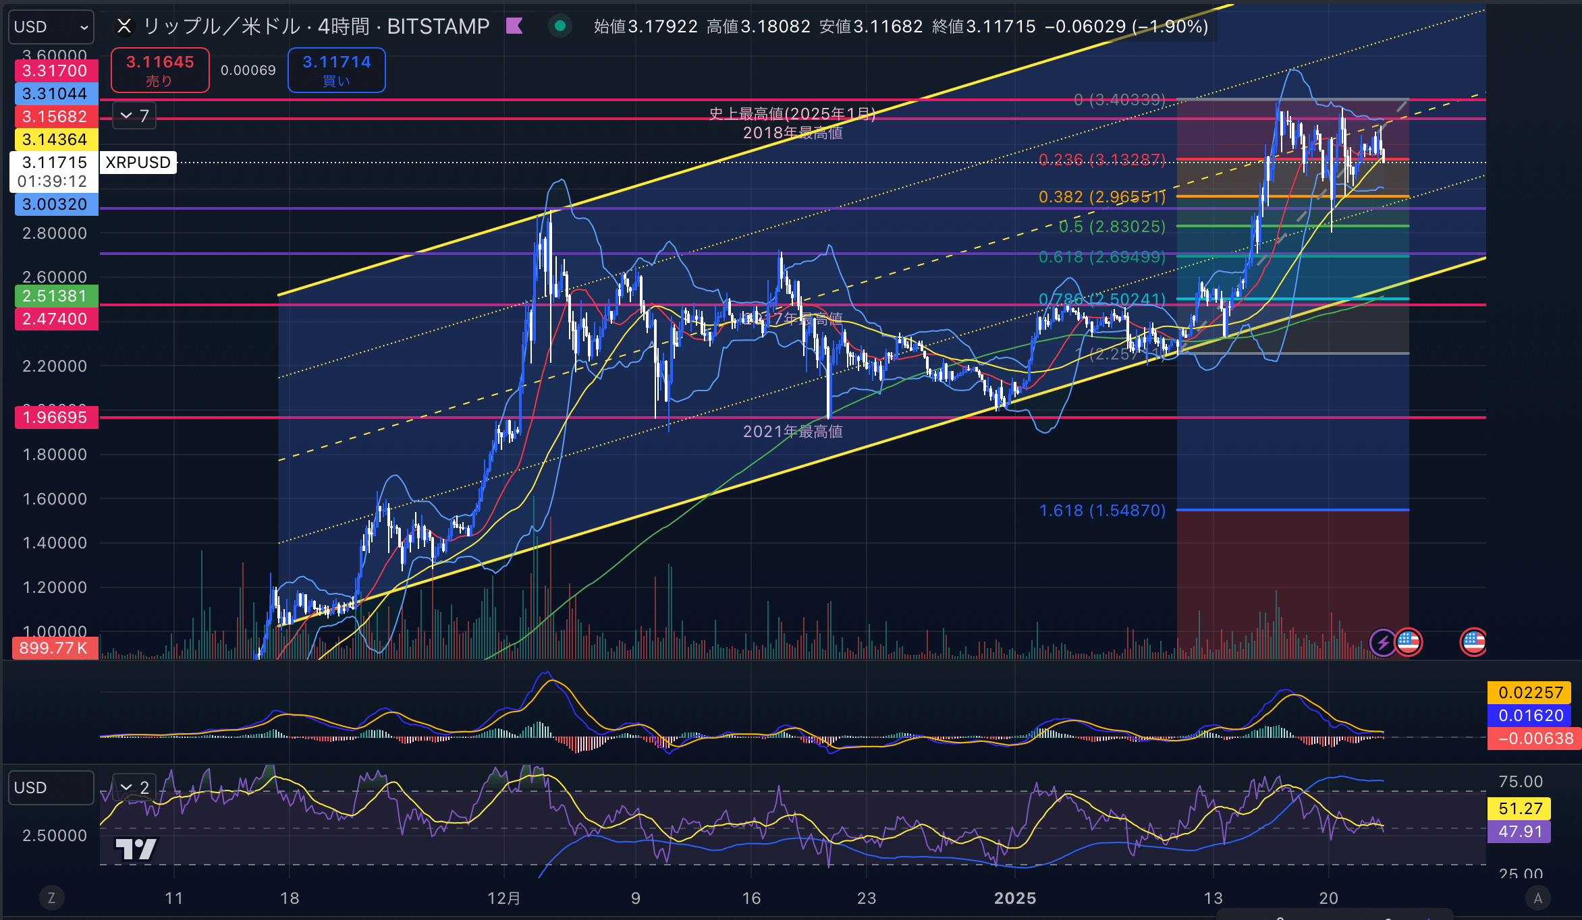Viewport: 1582px width, 920px height.
Task: Expand the RSI pane legend showing 2
Action: [x=134, y=787]
